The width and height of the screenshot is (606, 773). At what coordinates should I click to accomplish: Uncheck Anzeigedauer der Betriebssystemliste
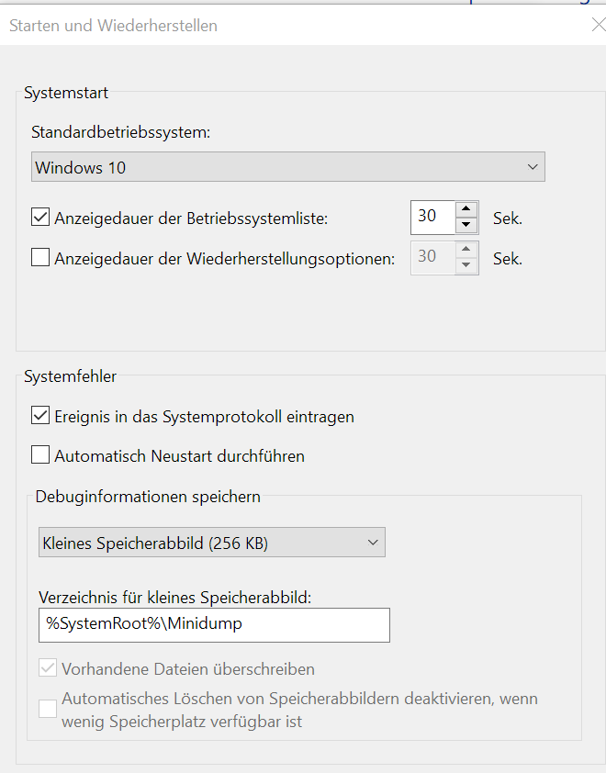click(40, 218)
